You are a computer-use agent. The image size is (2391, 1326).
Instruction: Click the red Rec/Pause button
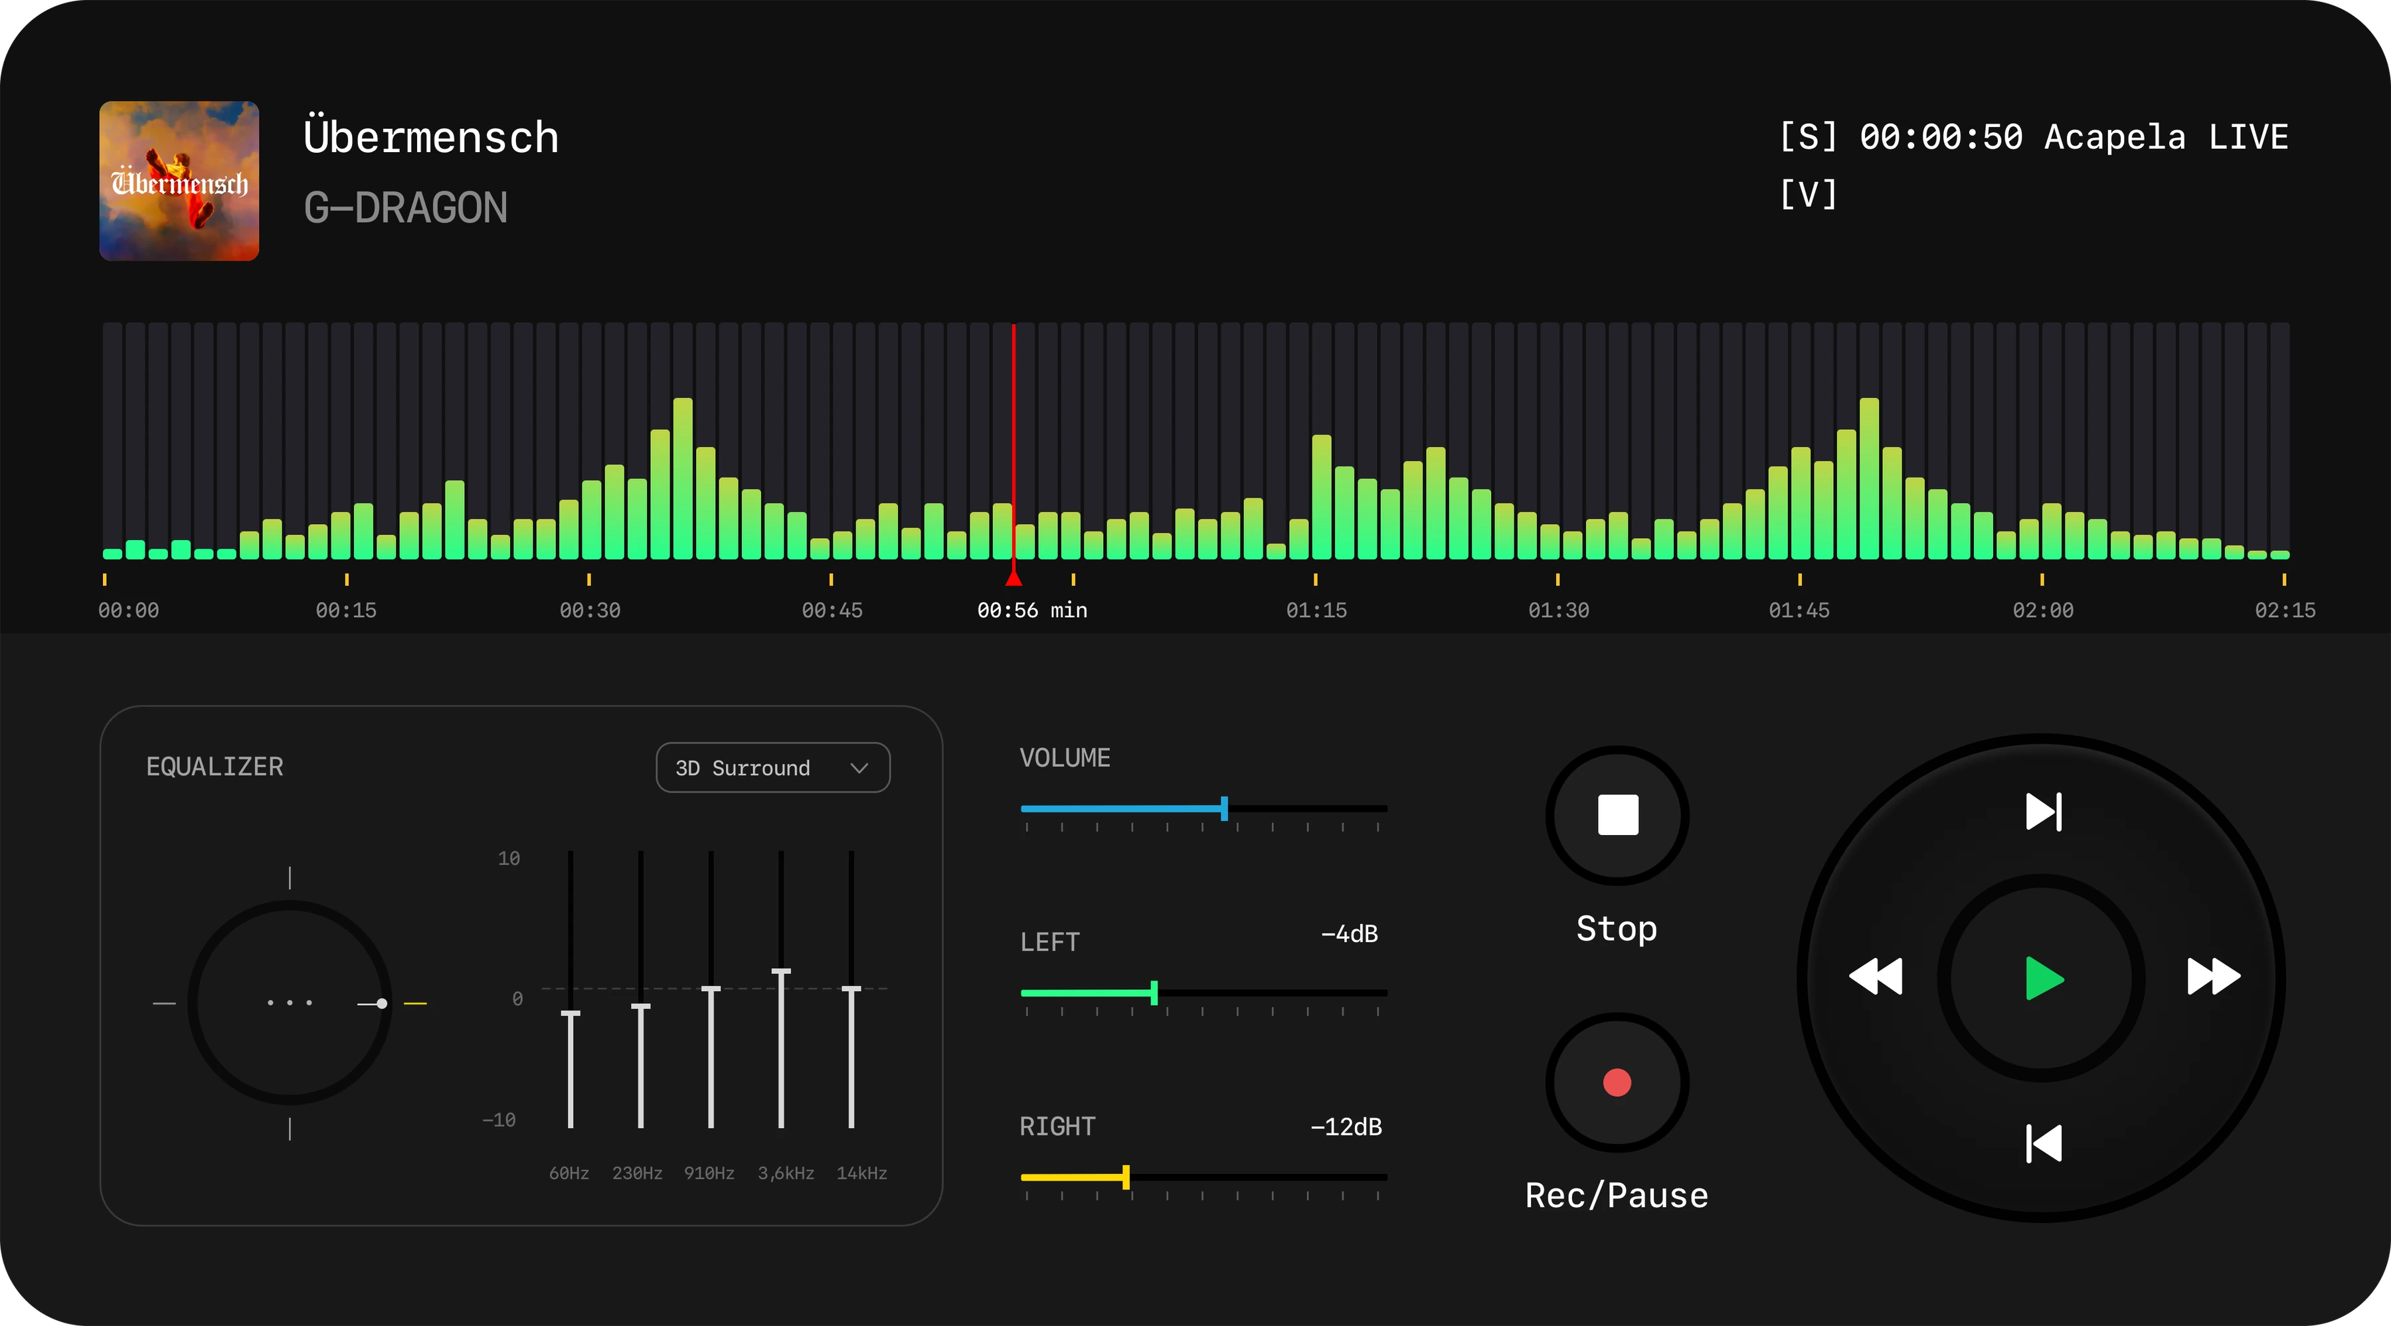1617,1083
